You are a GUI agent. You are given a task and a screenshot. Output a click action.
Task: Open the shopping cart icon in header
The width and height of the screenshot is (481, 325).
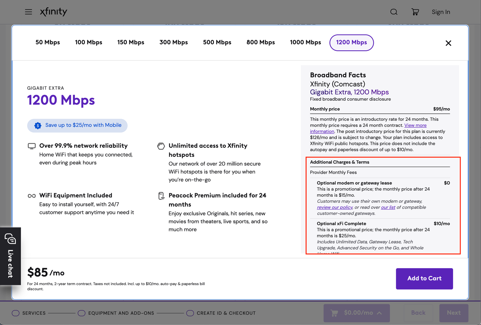(415, 12)
